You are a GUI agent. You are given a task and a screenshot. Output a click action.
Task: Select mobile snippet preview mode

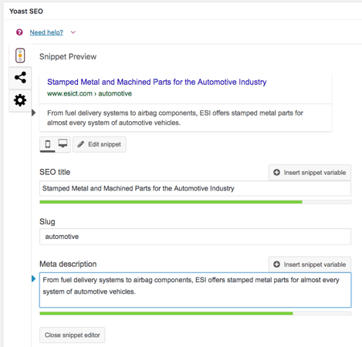tap(48, 144)
